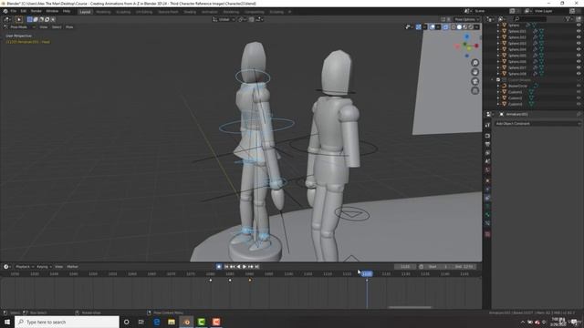Open the Pose Mode dropdown
Image resolution: width=584 pixels, height=328 pixels.
coord(21,27)
